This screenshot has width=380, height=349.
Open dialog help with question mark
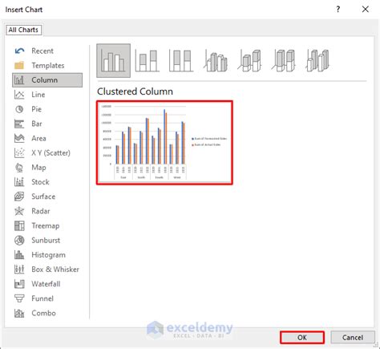(x=338, y=10)
